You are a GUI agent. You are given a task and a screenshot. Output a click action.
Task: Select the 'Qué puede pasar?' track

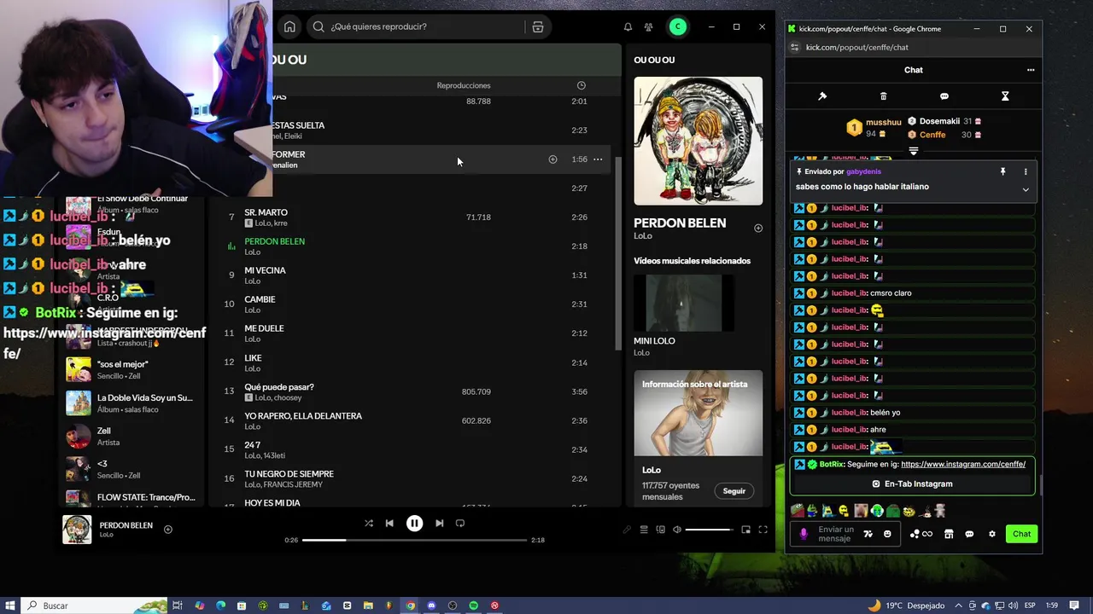tap(416, 391)
